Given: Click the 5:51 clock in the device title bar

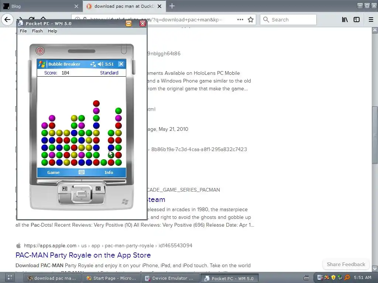Looking at the screenshot, I should [109, 64].
